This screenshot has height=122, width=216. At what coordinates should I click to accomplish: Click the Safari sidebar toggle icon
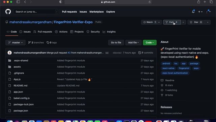click(18, 2)
